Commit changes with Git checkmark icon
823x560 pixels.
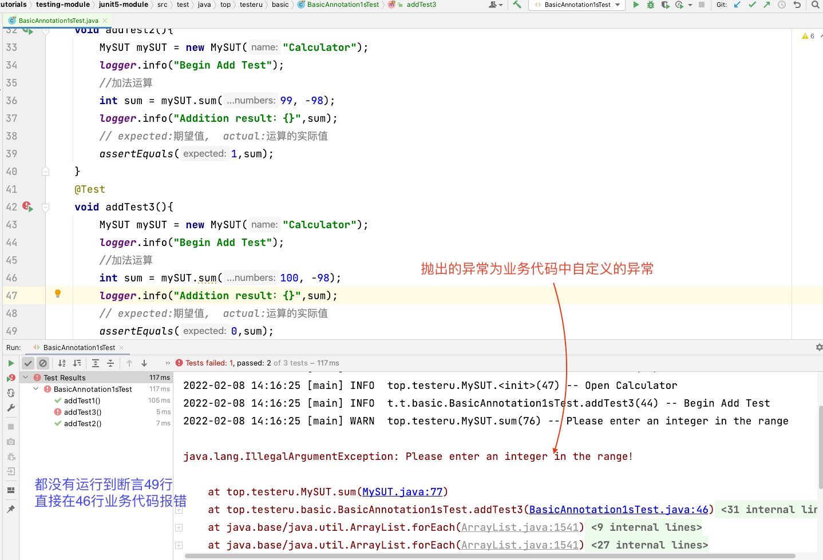tap(752, 5)
